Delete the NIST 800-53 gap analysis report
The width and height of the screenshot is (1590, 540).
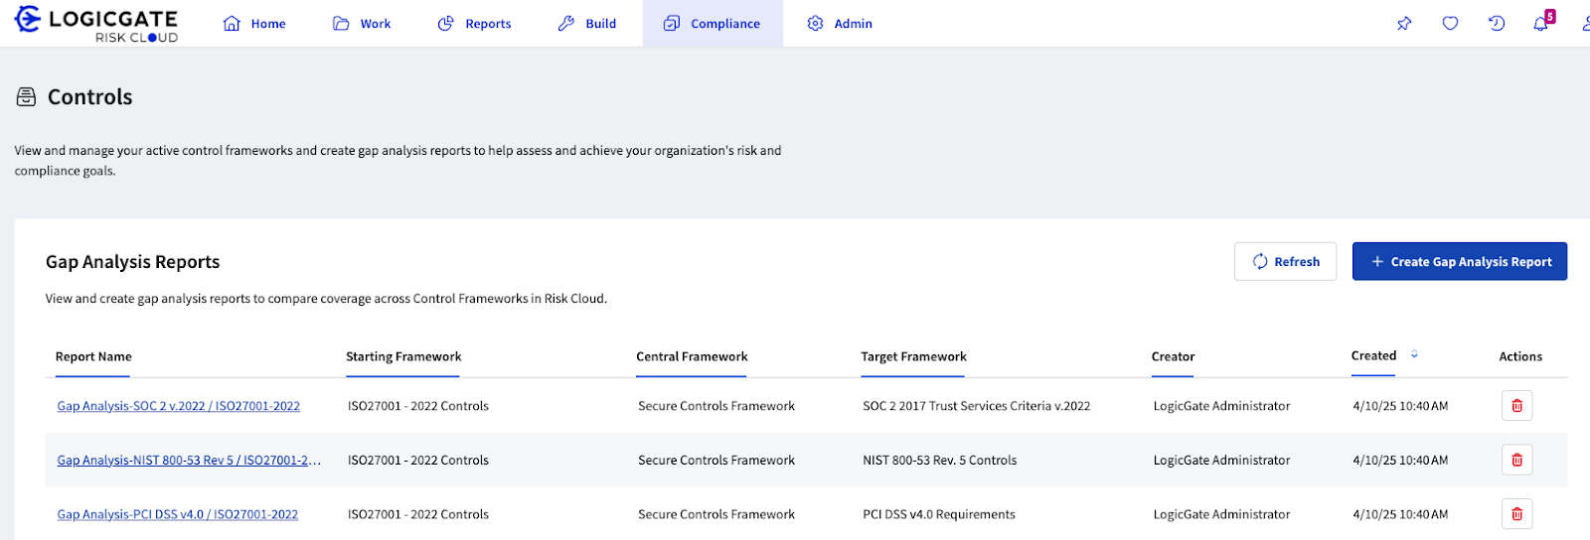(1516, 460)
